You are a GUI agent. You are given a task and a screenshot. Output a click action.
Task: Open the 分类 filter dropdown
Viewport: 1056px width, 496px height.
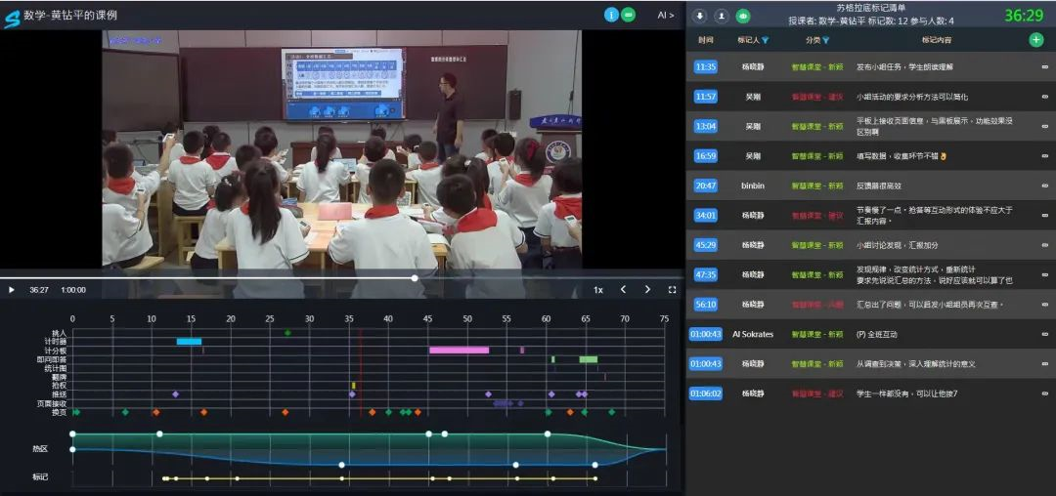click(825, 41)
